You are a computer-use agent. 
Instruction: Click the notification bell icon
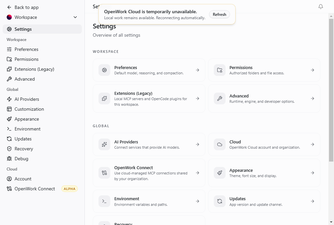pyautogui.click(x=321, y=7)
